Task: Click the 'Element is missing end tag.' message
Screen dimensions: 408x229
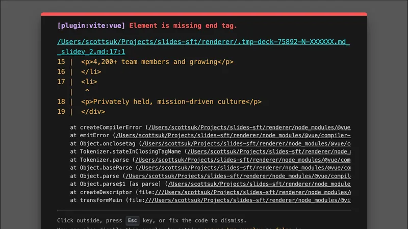Action: point(183,26)
